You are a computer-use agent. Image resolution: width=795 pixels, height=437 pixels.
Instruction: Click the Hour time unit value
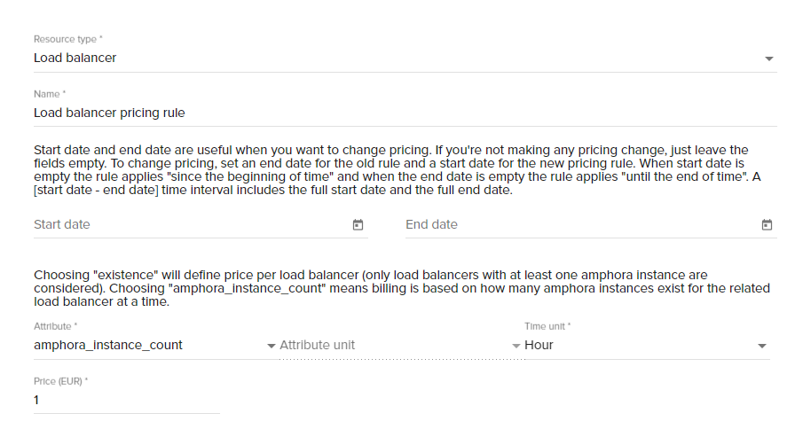539,345
